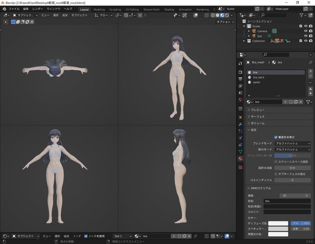This screenshot has height=244, width=315.
Task: Expand the Preview panel
Action: click(278, 110)
